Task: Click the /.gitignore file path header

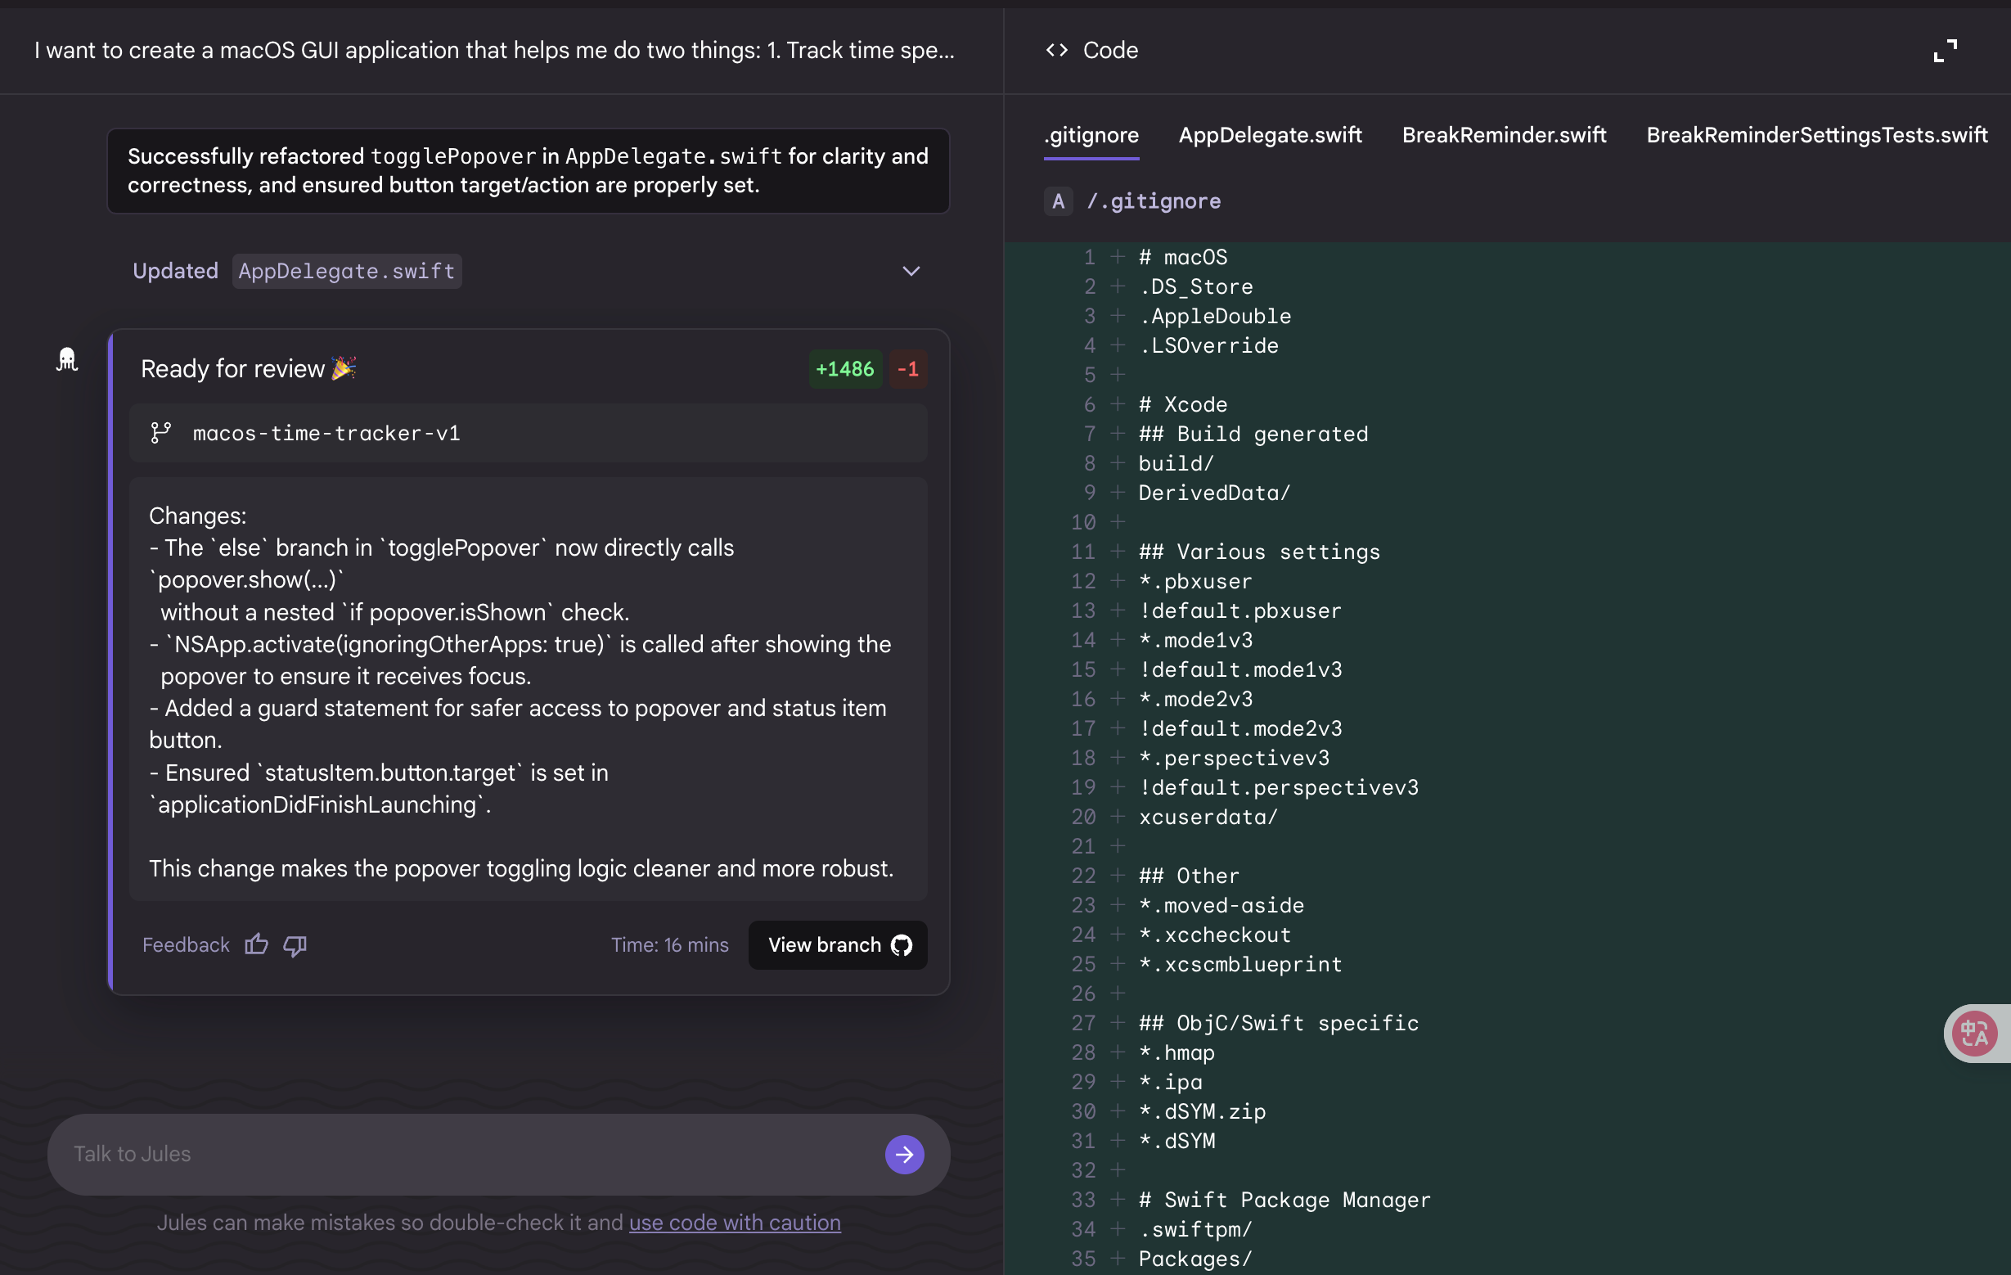Action: point(1153,201)
